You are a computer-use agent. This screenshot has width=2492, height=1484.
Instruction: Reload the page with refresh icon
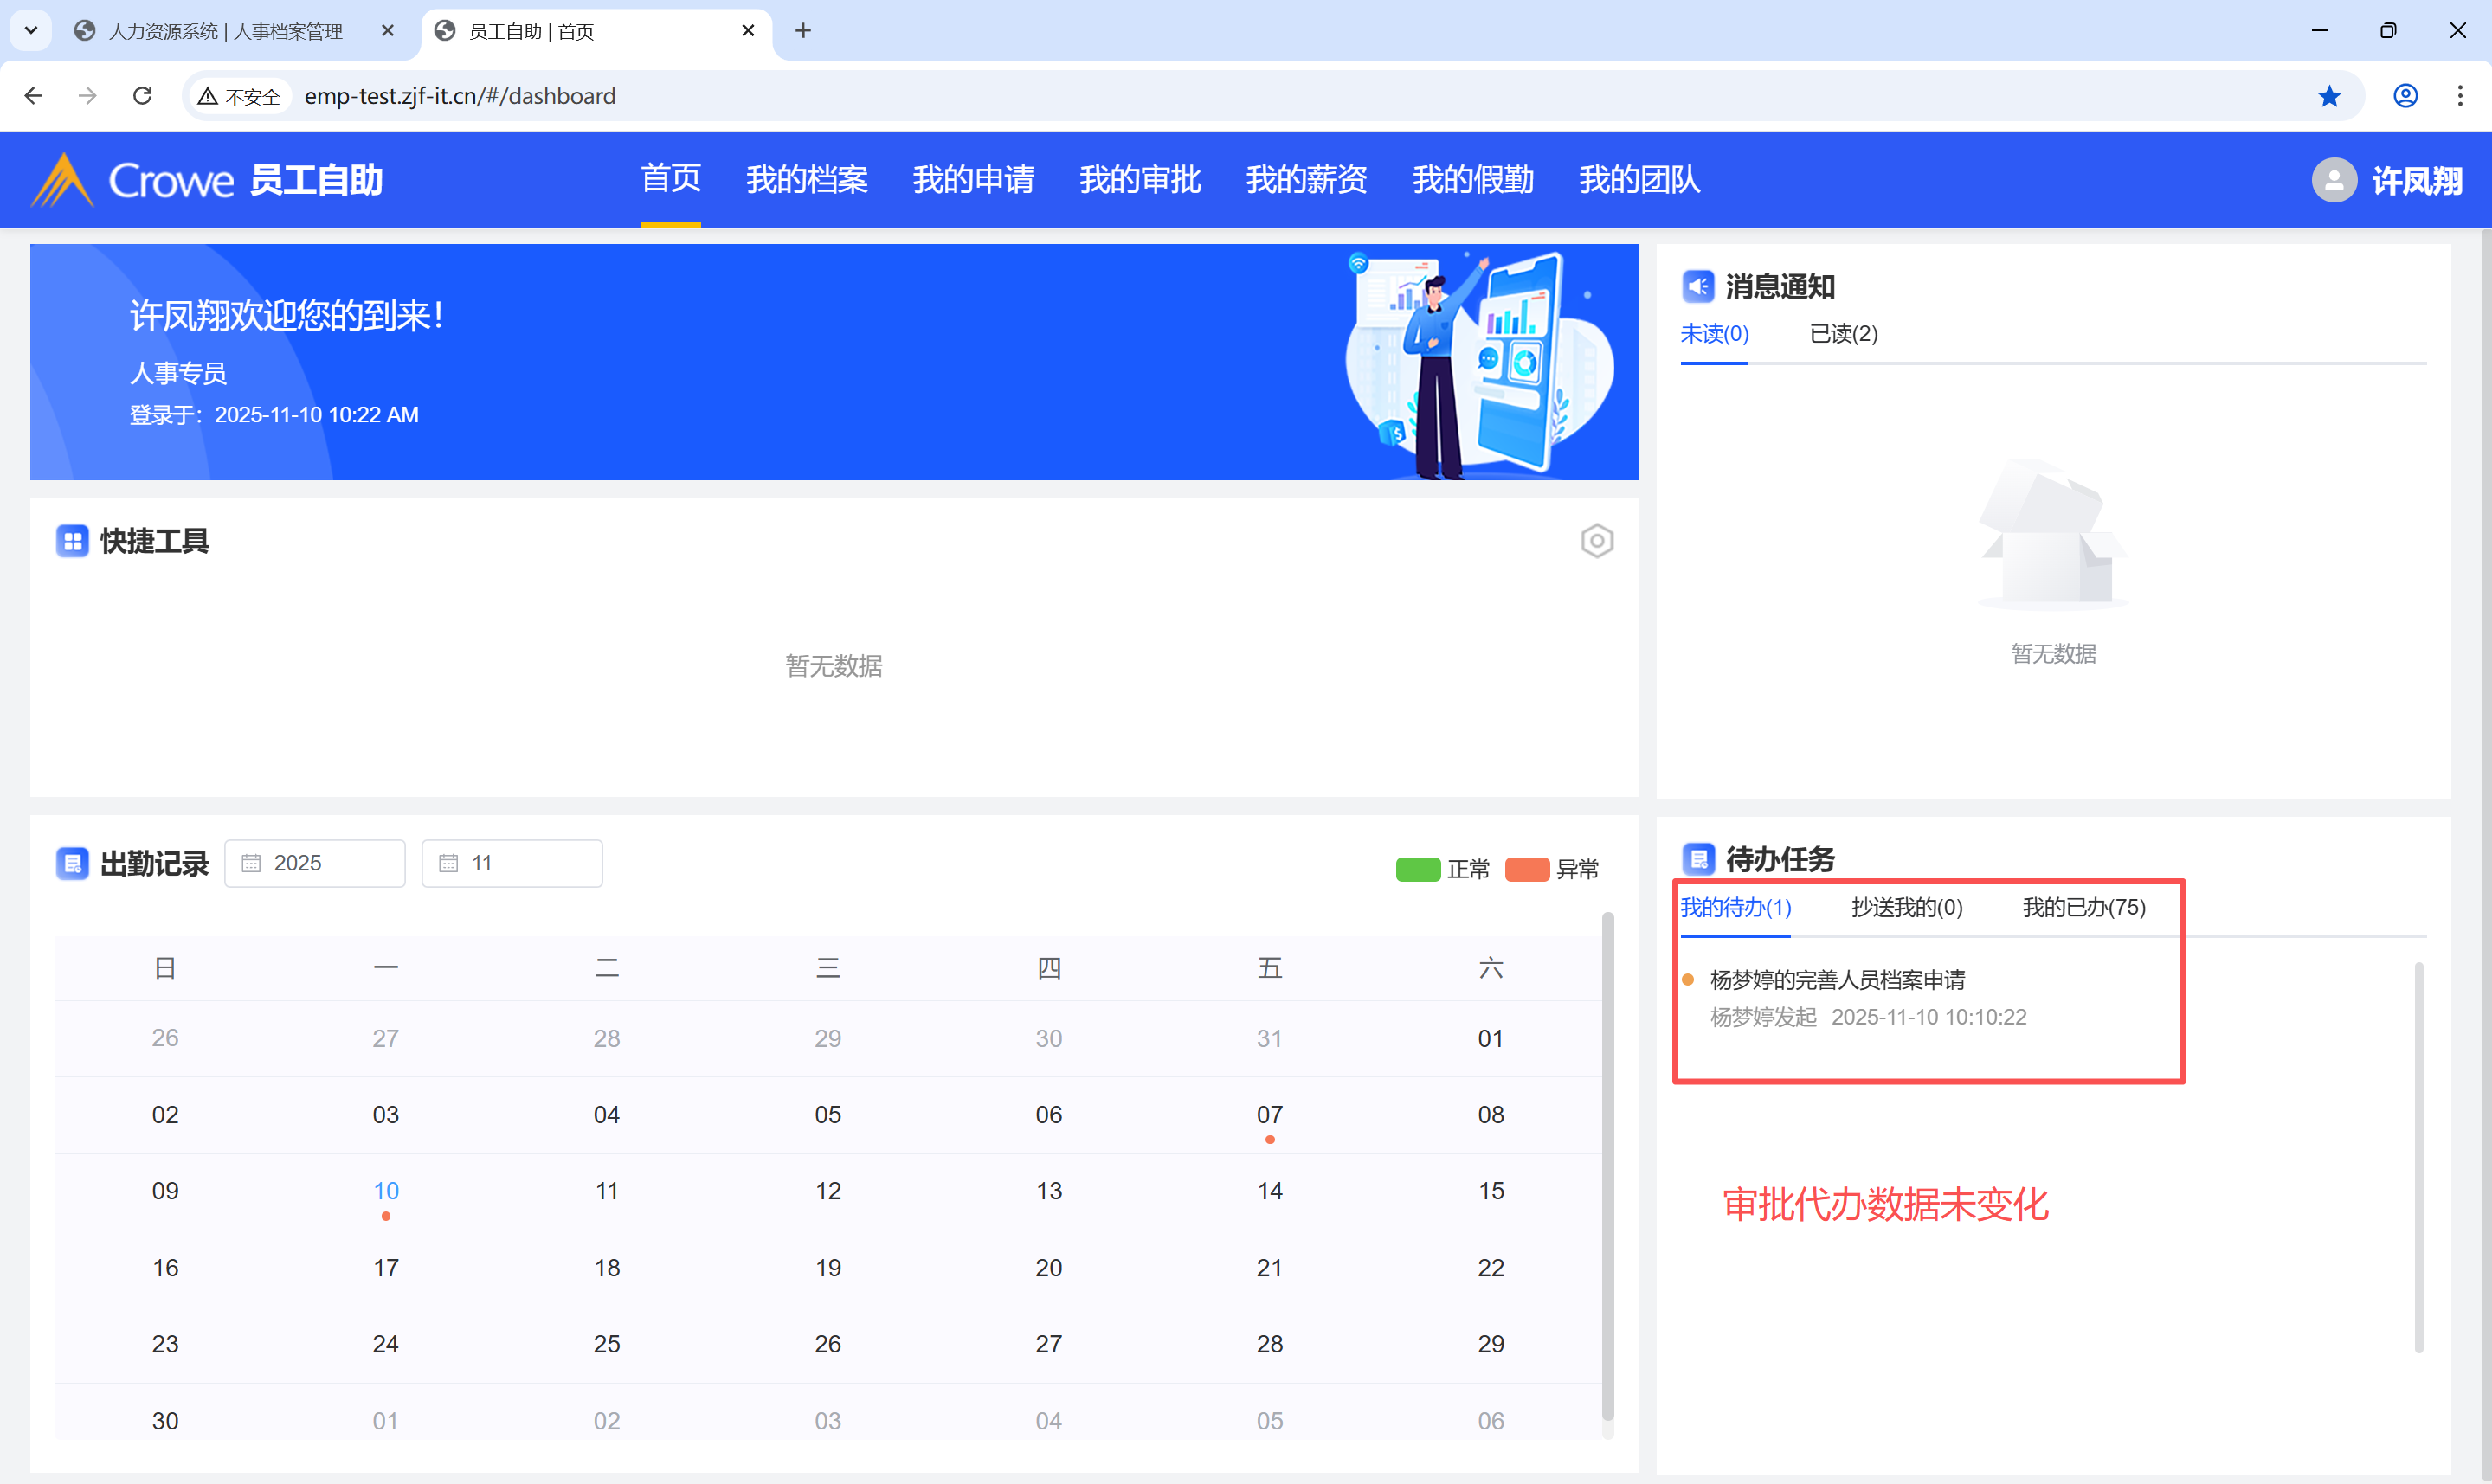coord(142,96)
